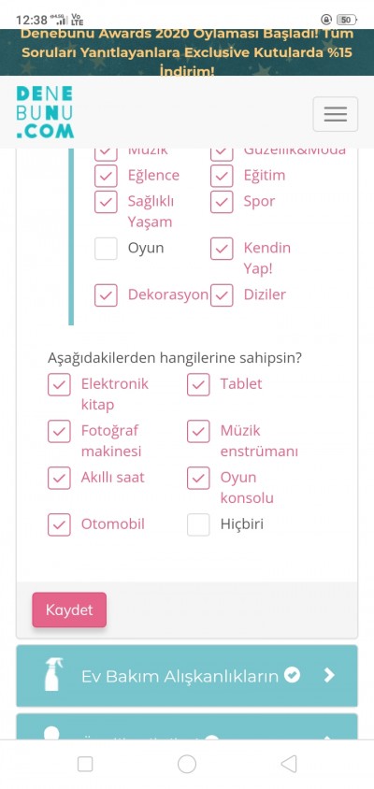Expand the partially visible section below Ev Bakım
The width and height of the screenshot is (374, 789).
tap(187, 726)
